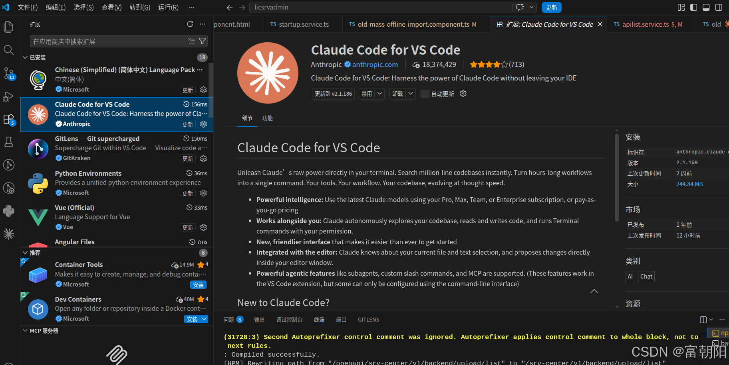
Task: Click the 卸载 button
Action: 397,94
